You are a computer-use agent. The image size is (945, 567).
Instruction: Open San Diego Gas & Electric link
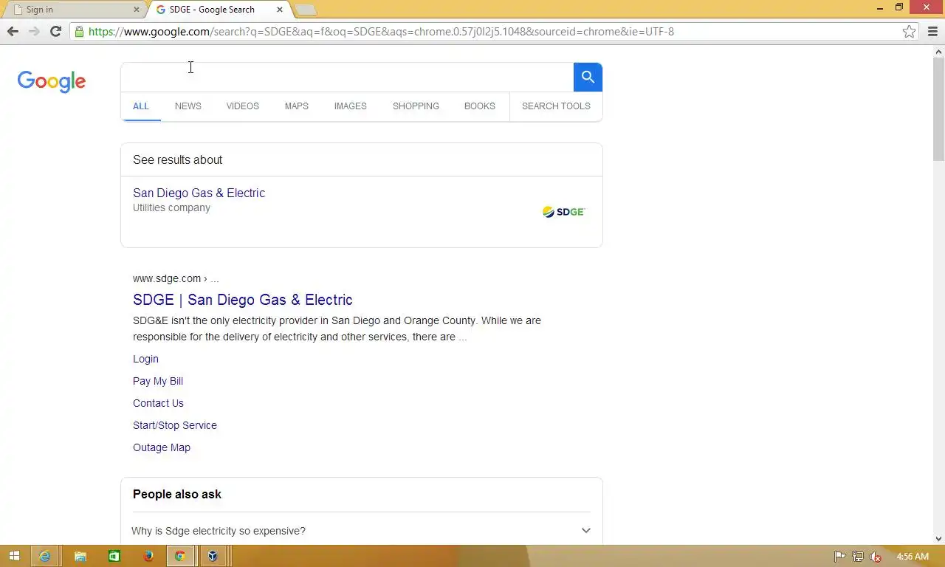(199, 193)
